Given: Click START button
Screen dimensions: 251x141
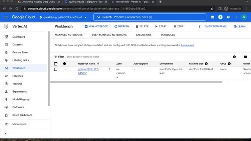Looking at the screenshot, I should (x=161, y=26).
